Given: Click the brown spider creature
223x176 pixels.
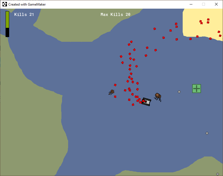Looking at the screenshot, I should 158,97.
